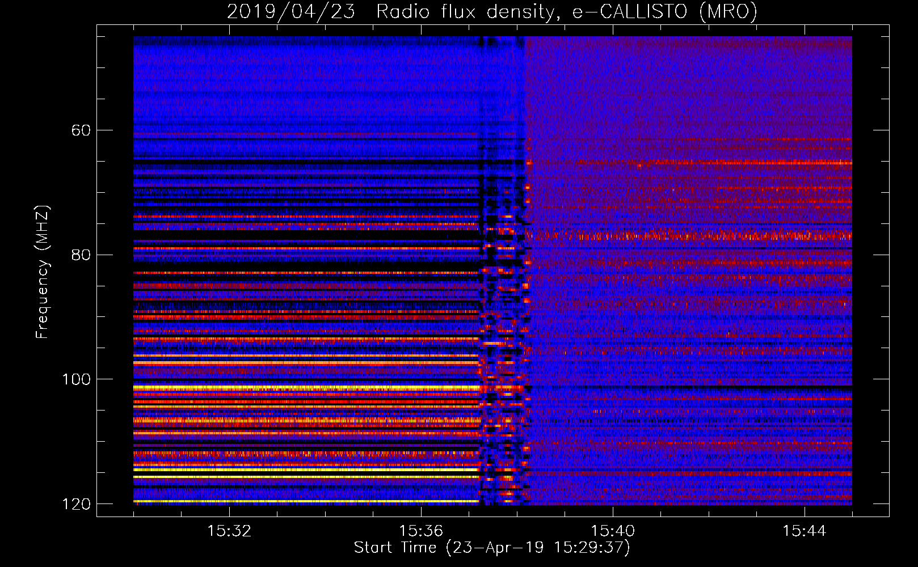The width and height of the screenshot is (918, 567).
Task: Click the plot title "Radio flux density, e-CALLISTO (MRO)"
Action: click(567, 11)
